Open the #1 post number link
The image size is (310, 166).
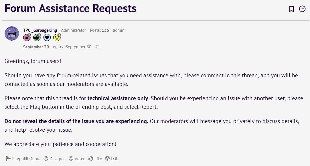pos(98,47)
